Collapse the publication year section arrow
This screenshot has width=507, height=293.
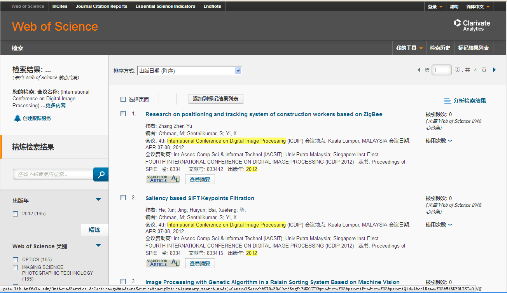[x=98, y=200]
